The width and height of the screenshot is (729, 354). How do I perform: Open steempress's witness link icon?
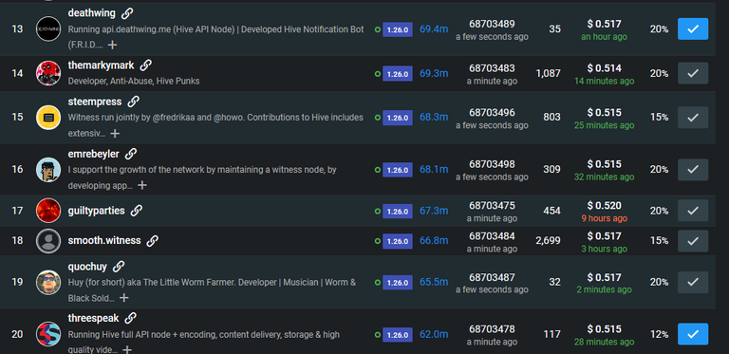(x=134, y=102)
